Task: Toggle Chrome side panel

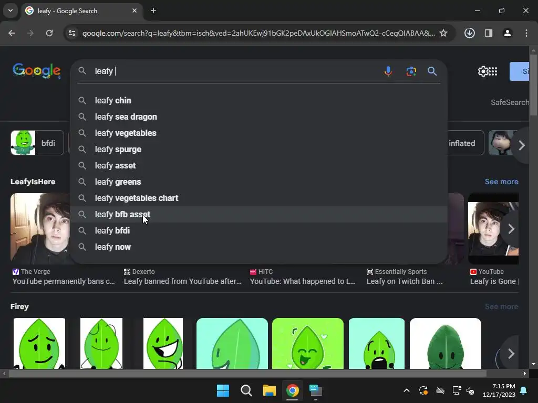Action: [x=489, y=33]
